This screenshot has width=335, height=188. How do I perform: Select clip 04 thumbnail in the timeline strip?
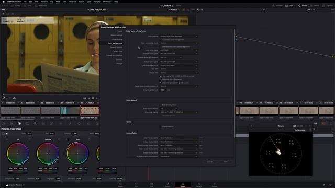click(70, 111)
